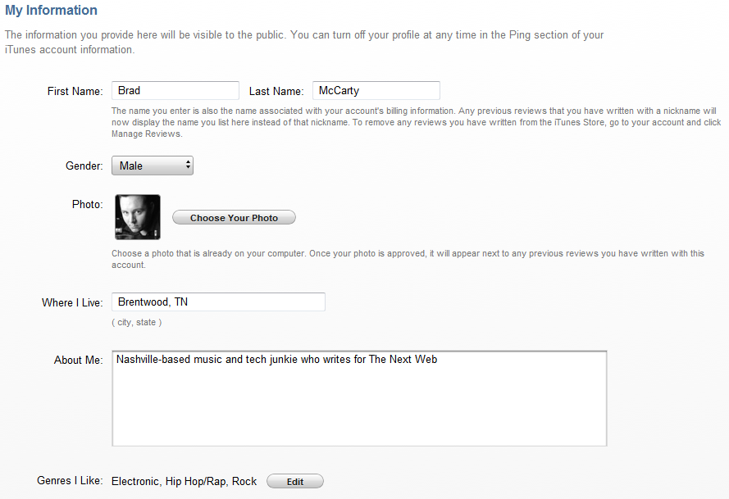Click the About Me label
729x499 pixels.
[x=78, y=360]
